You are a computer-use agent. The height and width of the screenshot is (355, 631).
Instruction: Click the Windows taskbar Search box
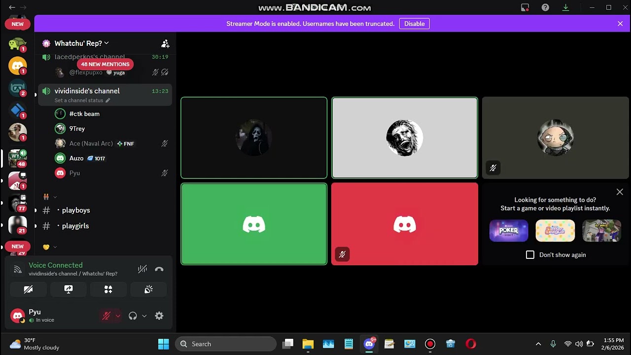(226, 344)
